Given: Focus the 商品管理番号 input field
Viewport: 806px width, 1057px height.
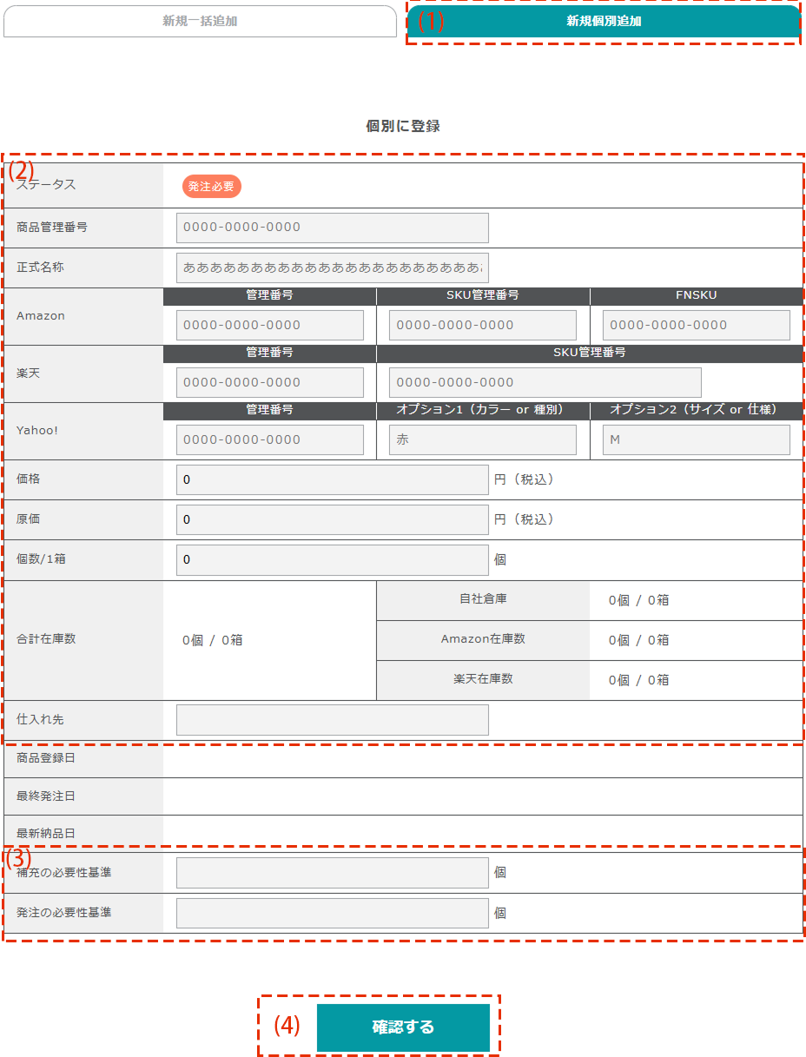Looking at the screenshot, I should point(332,228).
